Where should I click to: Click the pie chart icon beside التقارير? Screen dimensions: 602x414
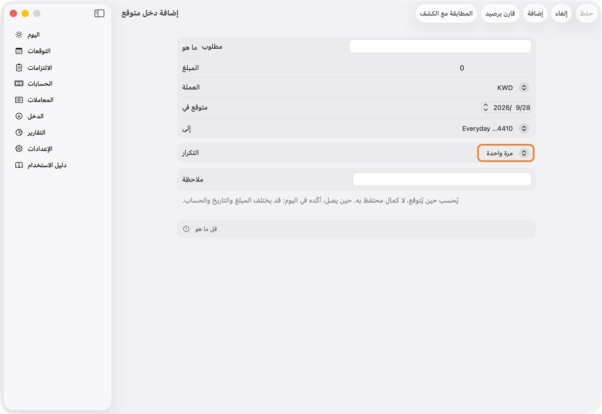[x=19, y=133]
